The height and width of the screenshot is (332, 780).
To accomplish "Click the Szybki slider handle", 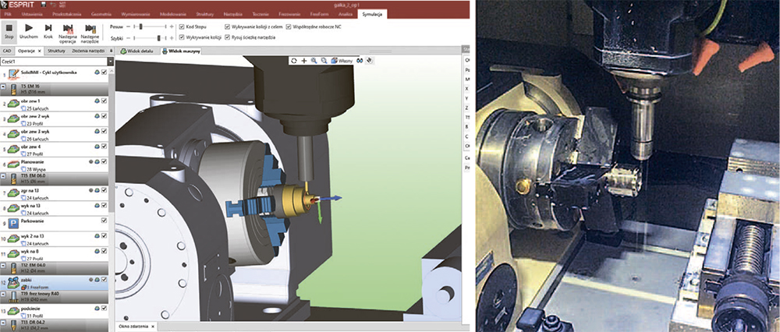I will tap(159, 37).
